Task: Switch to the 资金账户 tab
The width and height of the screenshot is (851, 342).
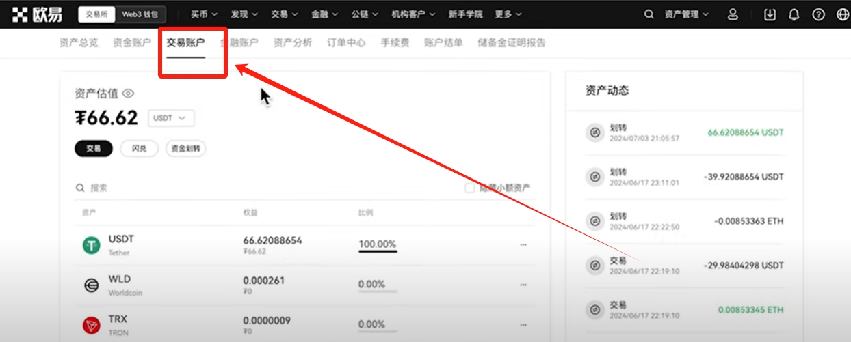Action: coord(132,42)
